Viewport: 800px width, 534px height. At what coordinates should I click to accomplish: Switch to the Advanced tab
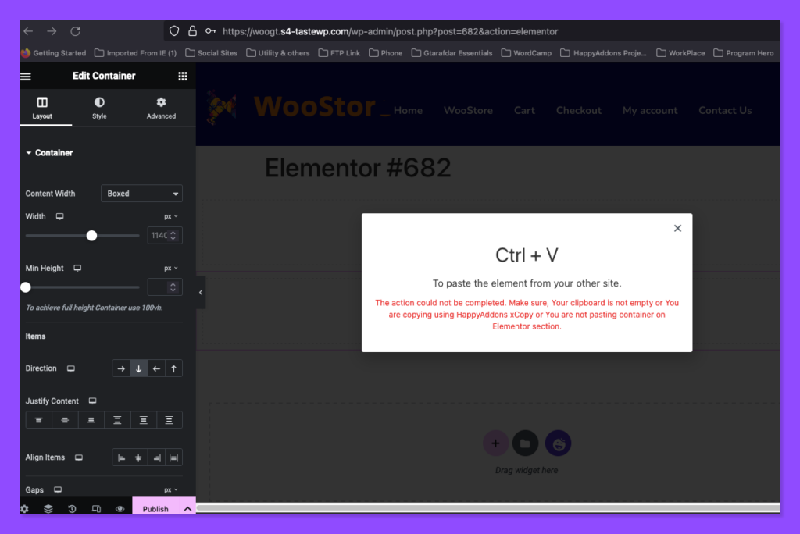tap(161, 108)
